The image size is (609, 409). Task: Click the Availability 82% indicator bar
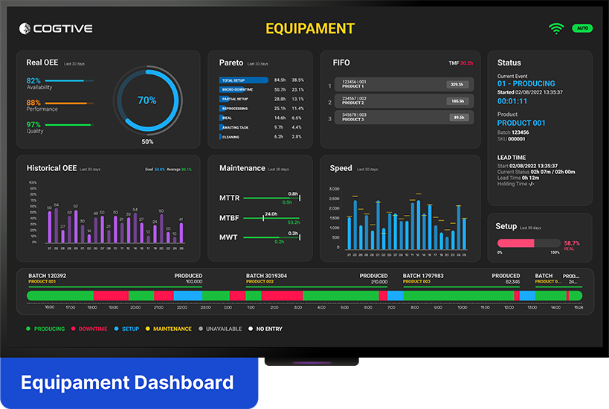click(x=68, y=80)
